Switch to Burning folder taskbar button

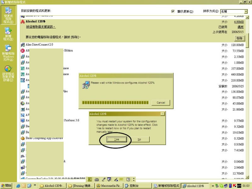(x=81, y=186)
